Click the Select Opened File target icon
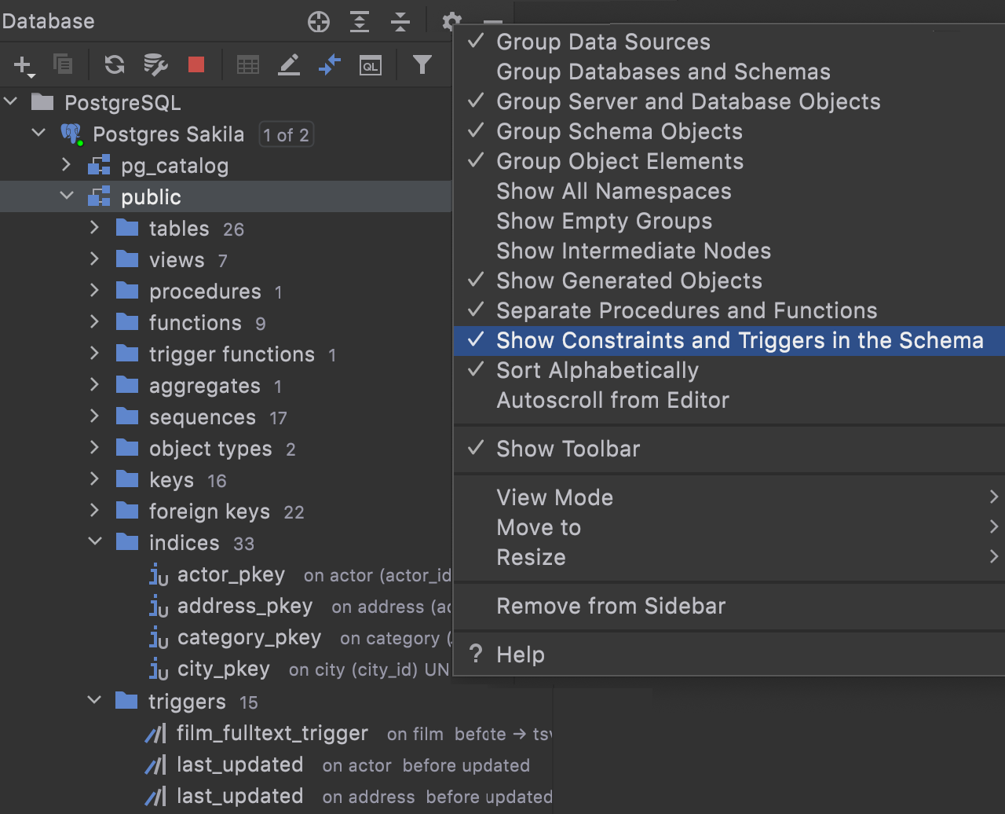Image resolution: width=1005 pixels, height=814 pixels. (319, 22)
